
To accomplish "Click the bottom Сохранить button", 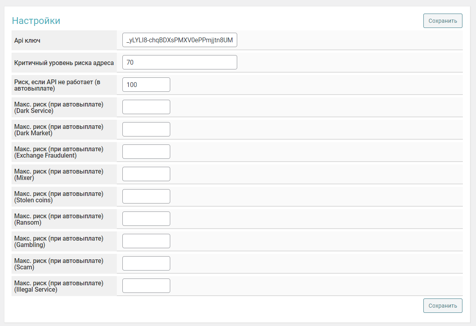I will (x=443, y=306).
